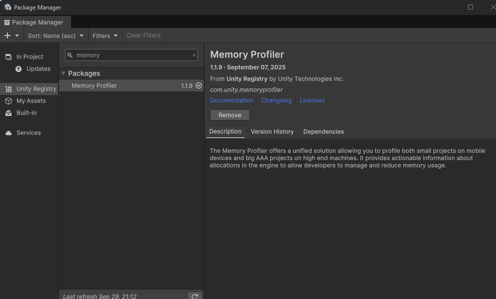496x299 pixels.
Task: Switch to the Version History tab
Action: tap(272, 131)
